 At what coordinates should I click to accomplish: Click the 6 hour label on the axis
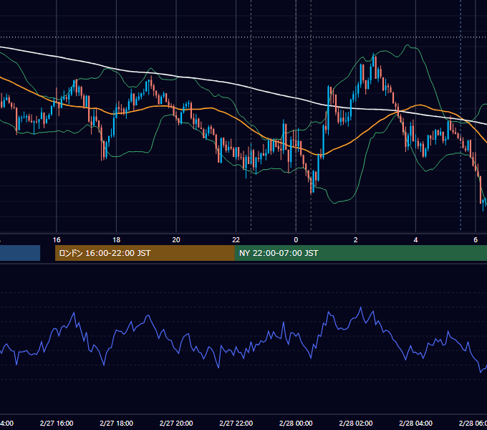(476, 240)
